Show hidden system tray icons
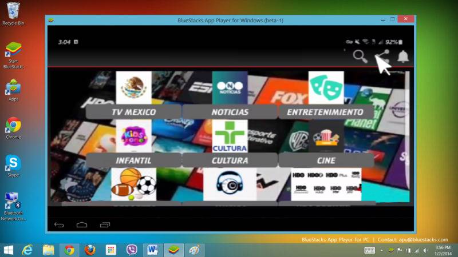The image size is (458, 257). (x=381, y=250)
